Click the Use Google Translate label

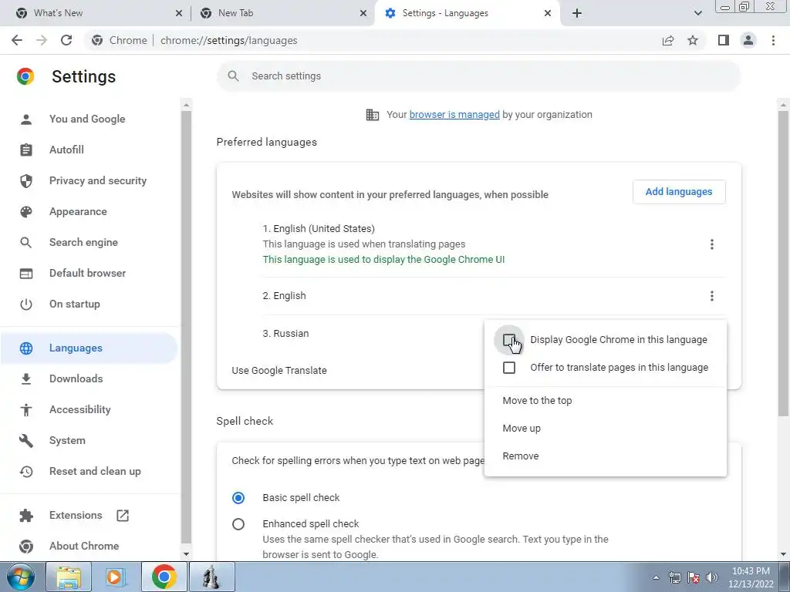(x=279, y=371)
